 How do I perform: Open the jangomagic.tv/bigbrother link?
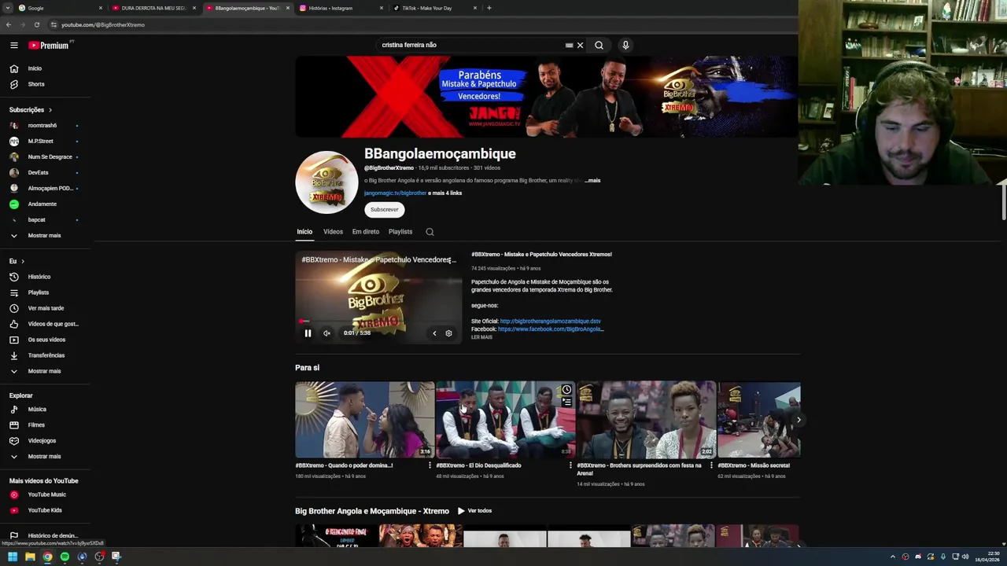[395, 193]
